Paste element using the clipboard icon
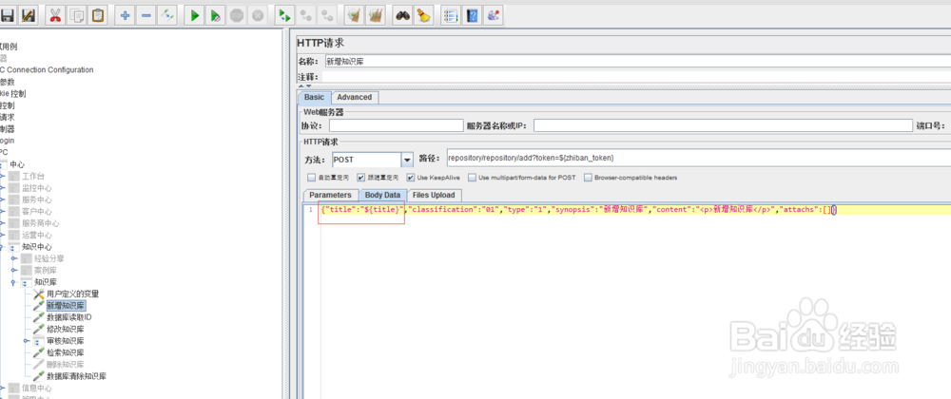The width and height of the screenshot is (951, 399). coord(97,16)
